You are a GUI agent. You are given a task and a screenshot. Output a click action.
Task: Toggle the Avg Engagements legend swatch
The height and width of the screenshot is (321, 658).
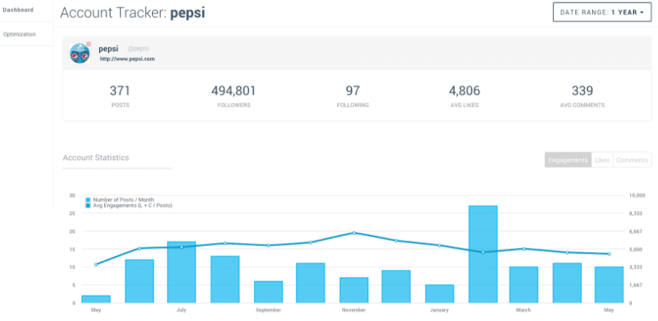click(x=88, y=206)
